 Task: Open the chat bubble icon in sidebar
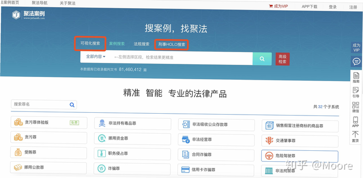pyautogui.click(x=356, y=62)
